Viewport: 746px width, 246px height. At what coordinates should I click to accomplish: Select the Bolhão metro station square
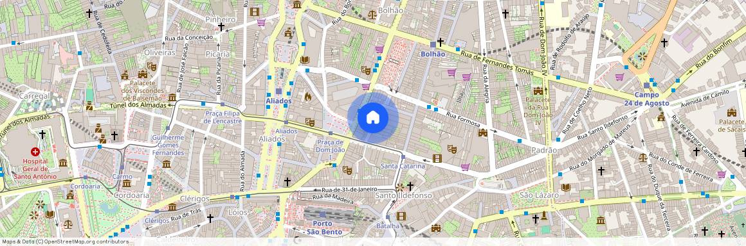point(433,45)
